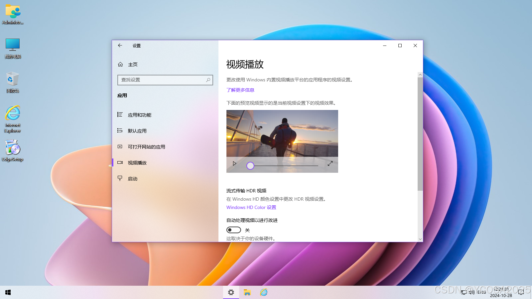Select the 回收站 recycle bin icon
532x299 pixels.
(x=13, y=82)
